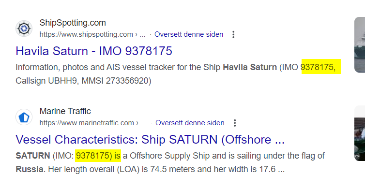Screen dimensions: 365x191
Task: Click bold Russia text in snippet
Action: click(30, 169)
